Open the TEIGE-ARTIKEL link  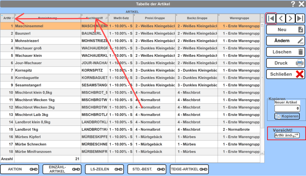tap(189, 169)
